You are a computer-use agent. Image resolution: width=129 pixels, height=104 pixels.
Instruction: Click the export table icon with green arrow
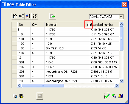pos(53,16)
